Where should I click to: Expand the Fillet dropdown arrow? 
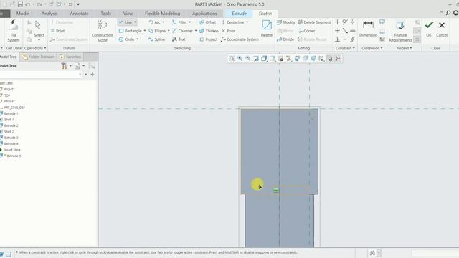click(x=189, y=22)
